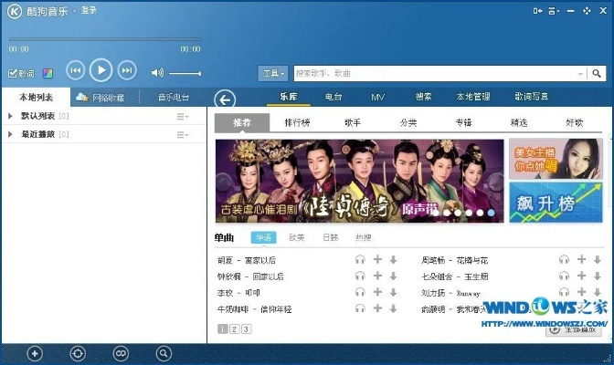Mute the volume speaker icon
Viewport: 614px width, 365px height.
[156, 72]
